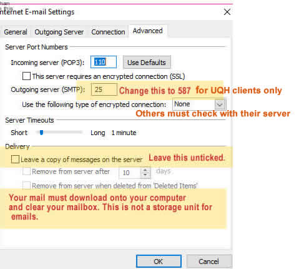The image size is (299, 269).
Task: Click the dropdown arrow next to None
Action: tap(220, 104)
